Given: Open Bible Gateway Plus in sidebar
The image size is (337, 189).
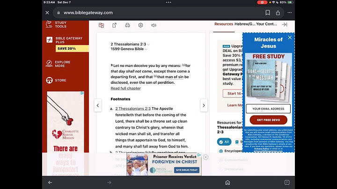Looking at the screenshot, I should pyautogui.click(x=69, y=40).
